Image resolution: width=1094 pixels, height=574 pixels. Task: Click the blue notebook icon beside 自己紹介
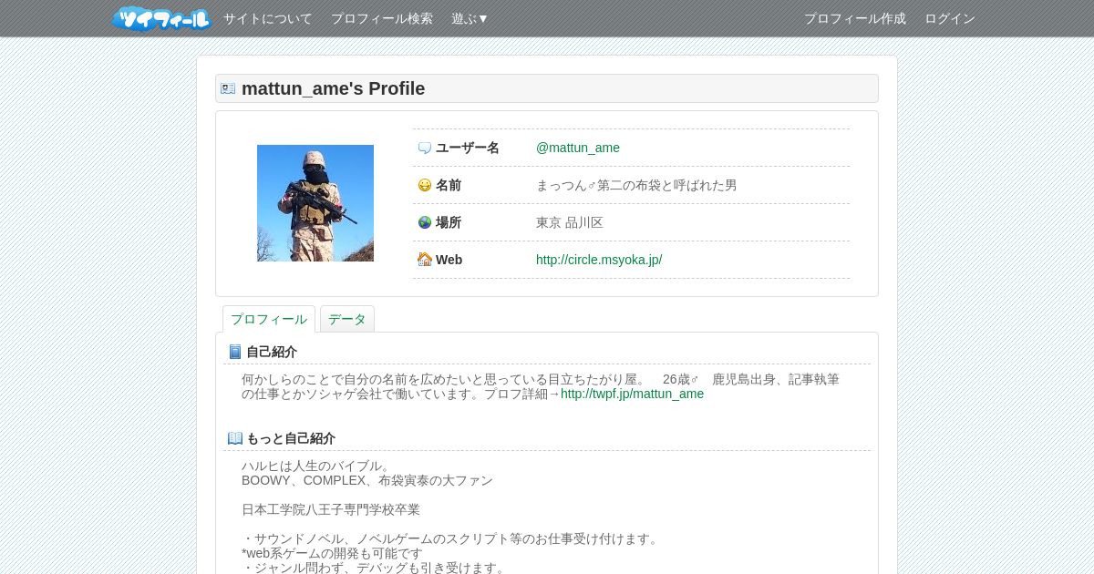(x=235, y=352)
